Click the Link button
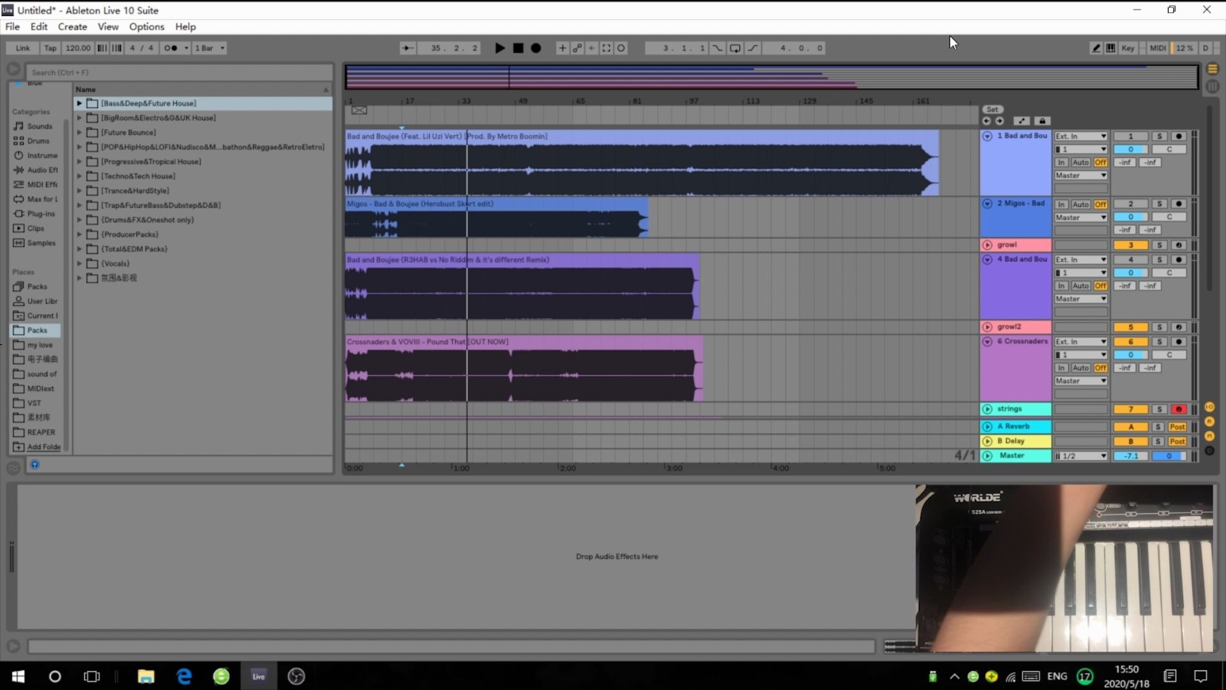 [23, 48]
